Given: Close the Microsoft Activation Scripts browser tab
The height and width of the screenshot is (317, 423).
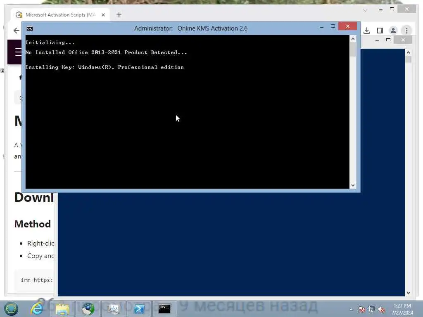Looking at the screenshot, I should 103,15.
